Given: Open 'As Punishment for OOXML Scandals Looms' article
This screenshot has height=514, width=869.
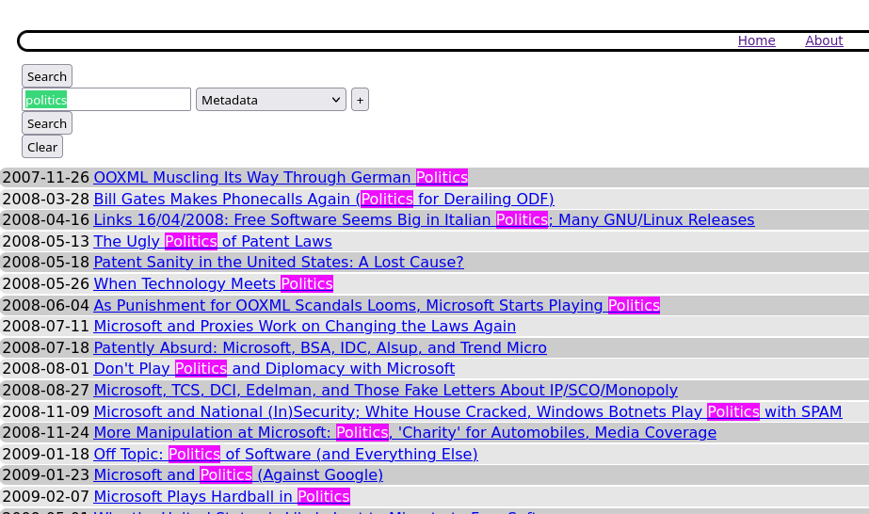Looking at the screenshot, I should point(377,305).
